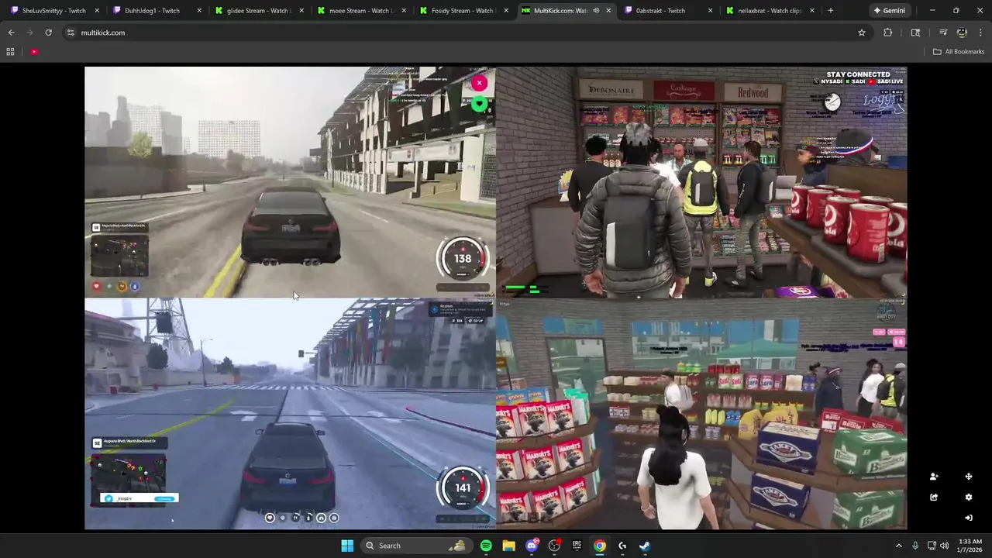992x558 pixels.
Task: Open MultiKick settings gear
Action: pos(968,497)
